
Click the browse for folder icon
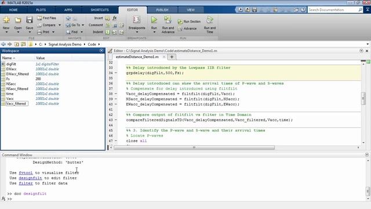point(23,44)
